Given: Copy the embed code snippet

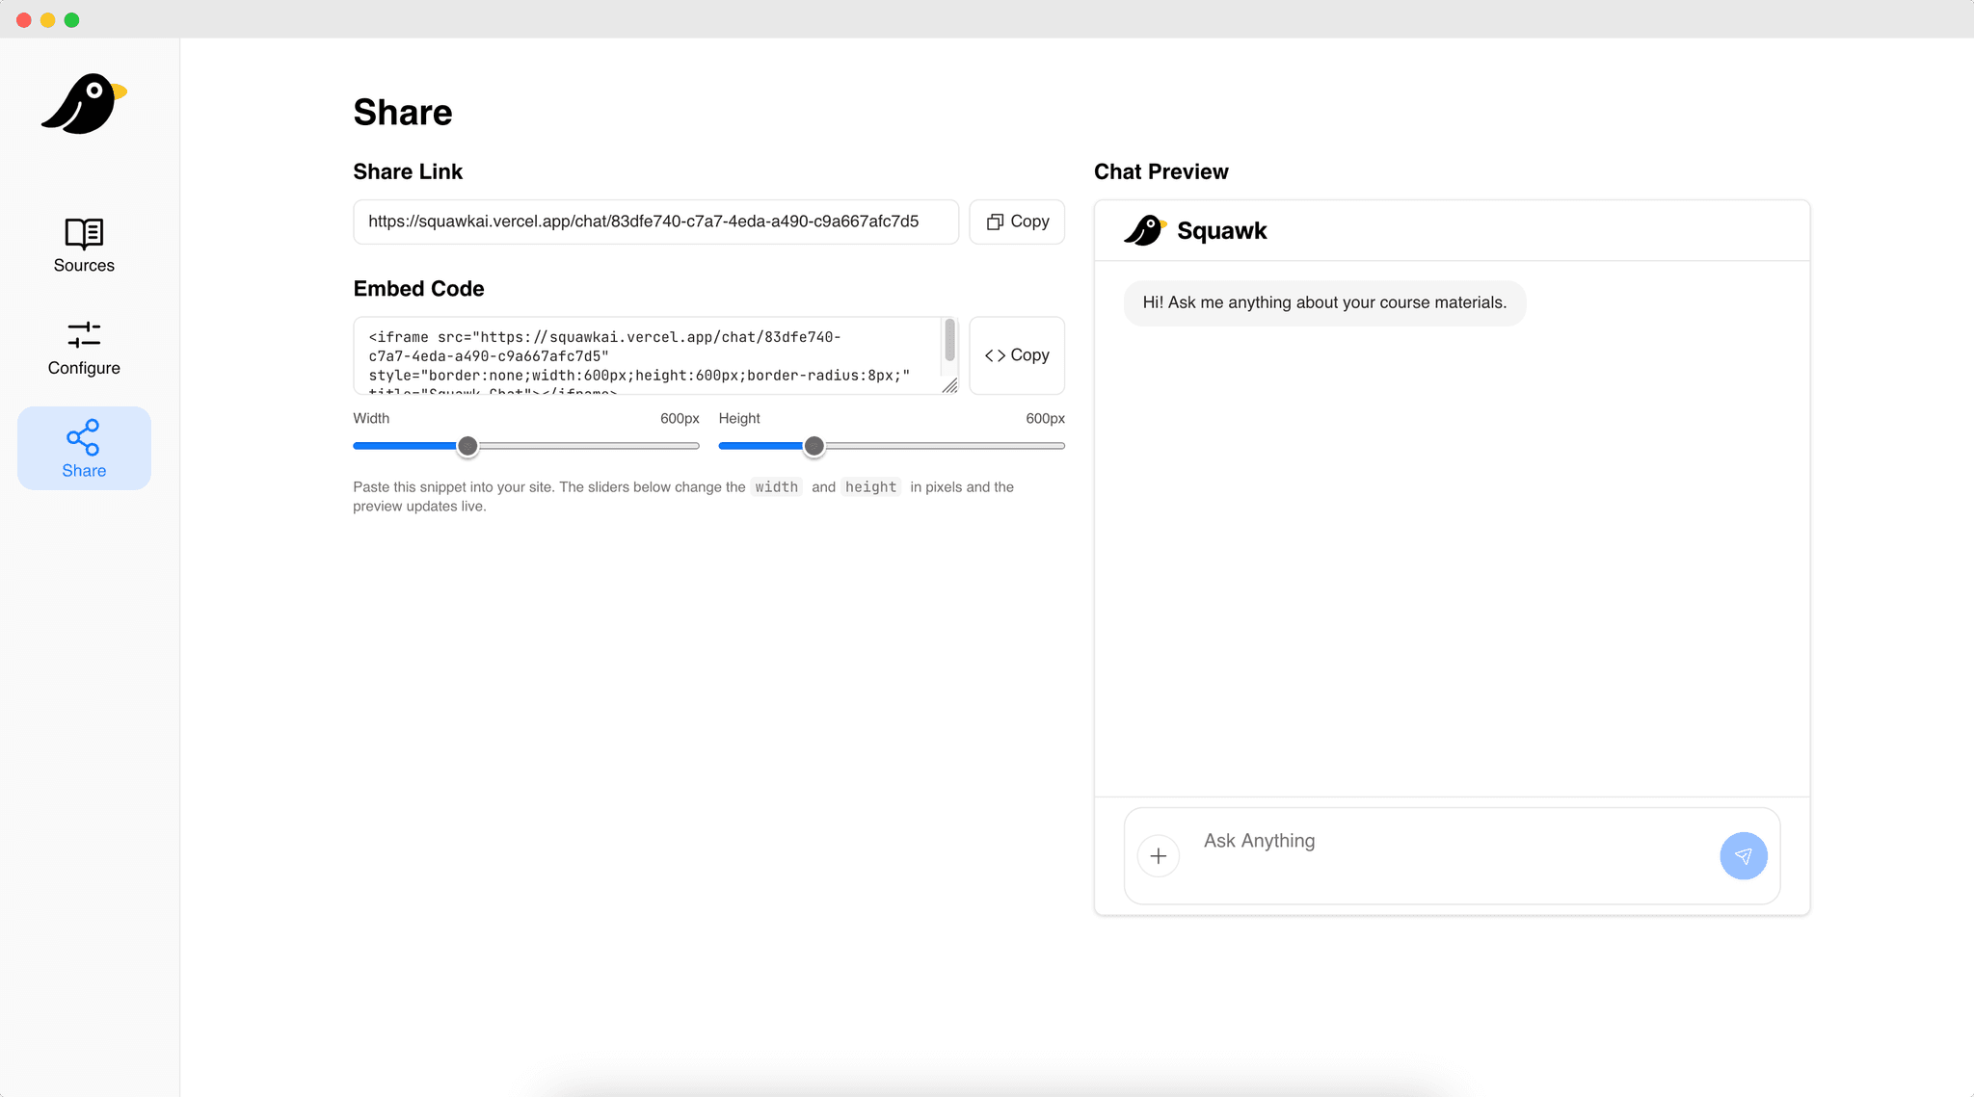Looking at the screenshot, I should click(1017, 354).
